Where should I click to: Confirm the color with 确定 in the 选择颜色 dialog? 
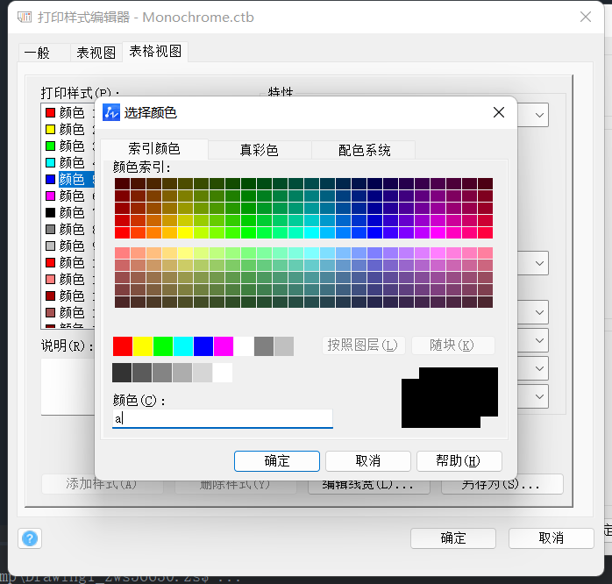click(277, 461)
